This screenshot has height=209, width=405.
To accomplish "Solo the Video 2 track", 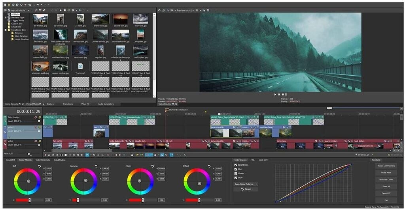I will pyautogui.click(x=39, y=127).
